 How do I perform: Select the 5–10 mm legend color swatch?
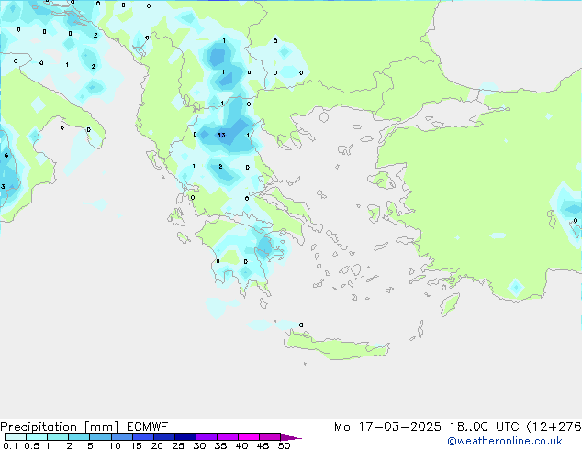[x=100, y=437]
